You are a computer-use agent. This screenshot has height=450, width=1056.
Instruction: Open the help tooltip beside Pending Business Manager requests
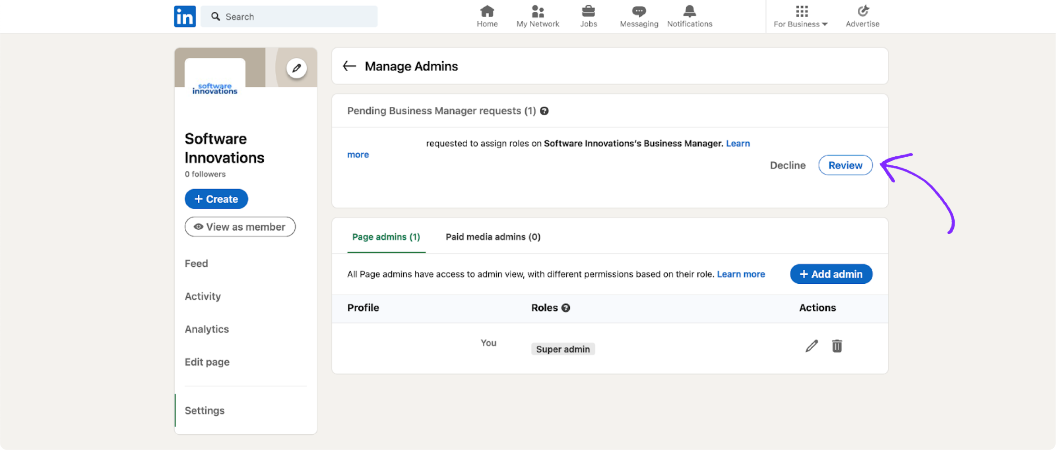click(544, 111)
